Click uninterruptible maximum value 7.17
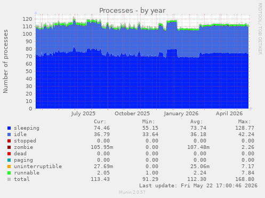 [x=248, y=167]
